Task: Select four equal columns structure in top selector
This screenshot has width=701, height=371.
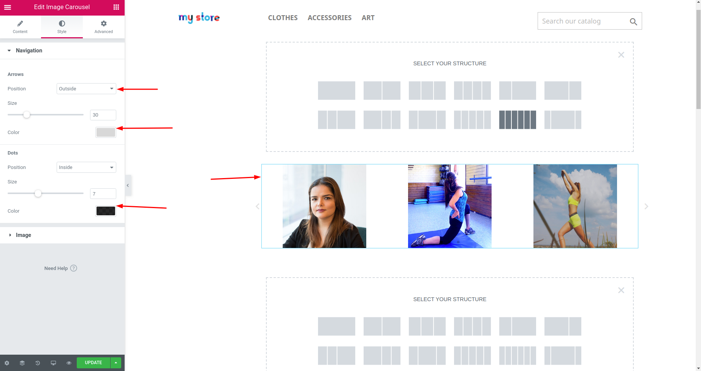Action: 472,90
